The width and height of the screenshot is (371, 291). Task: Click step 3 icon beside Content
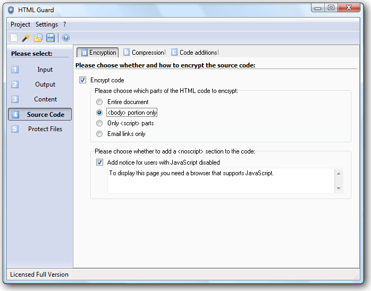pos(15,99)
